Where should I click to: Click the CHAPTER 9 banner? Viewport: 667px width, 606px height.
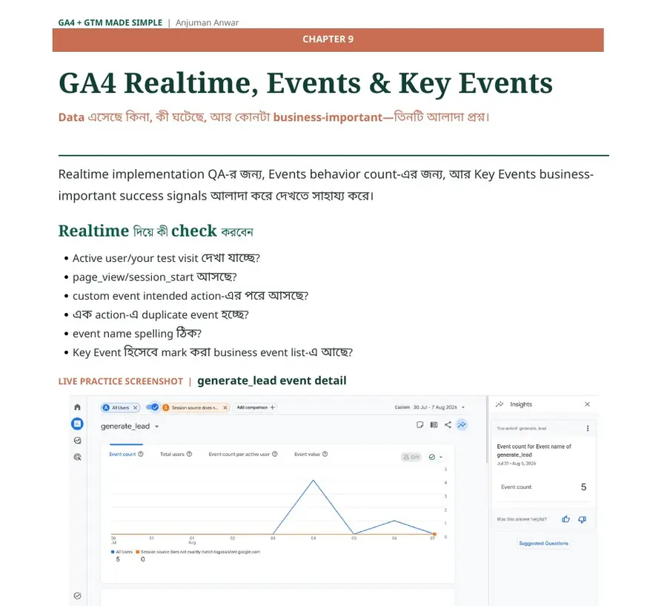coord(328,39)
